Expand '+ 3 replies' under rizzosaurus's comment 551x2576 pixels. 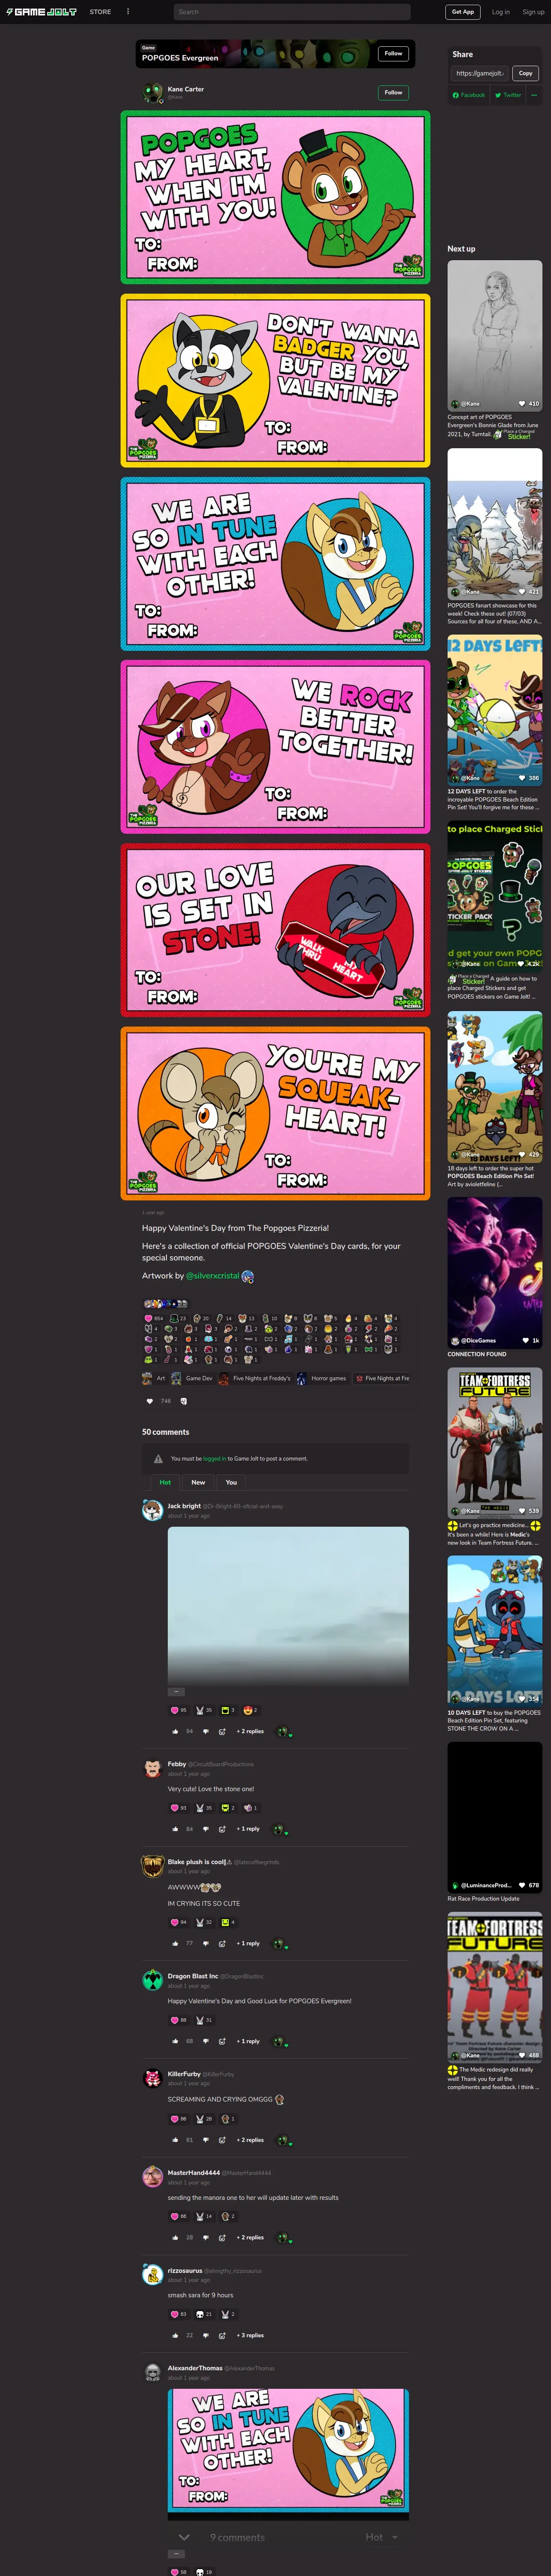[250, 2335]
